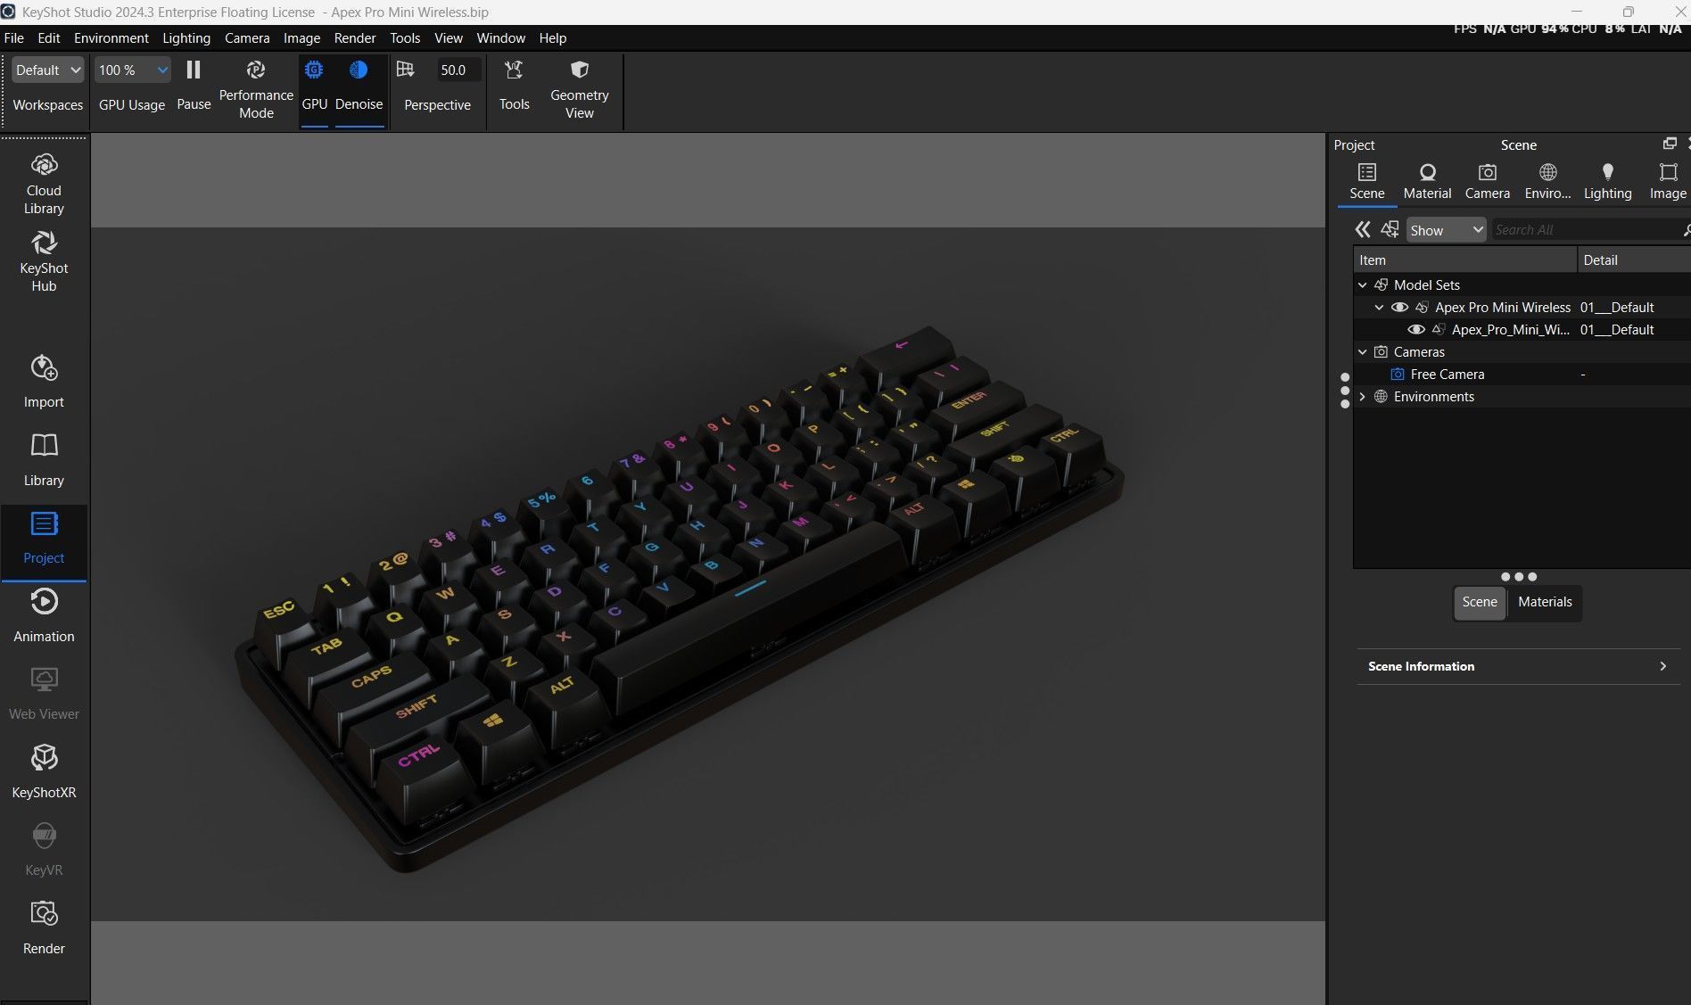
Task: Click the keyboard model in the viewport
Action: click(x=678, y=597)
